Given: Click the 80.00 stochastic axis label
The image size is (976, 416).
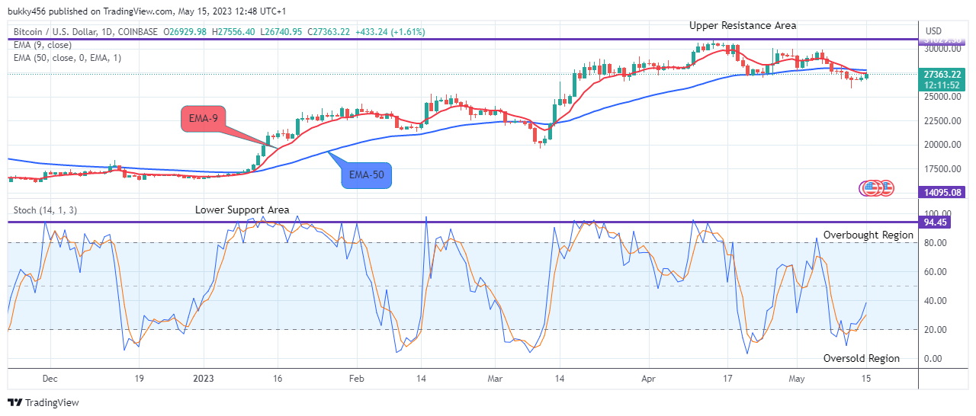Looking at the screenshot, I should click(x=935, y=243).
